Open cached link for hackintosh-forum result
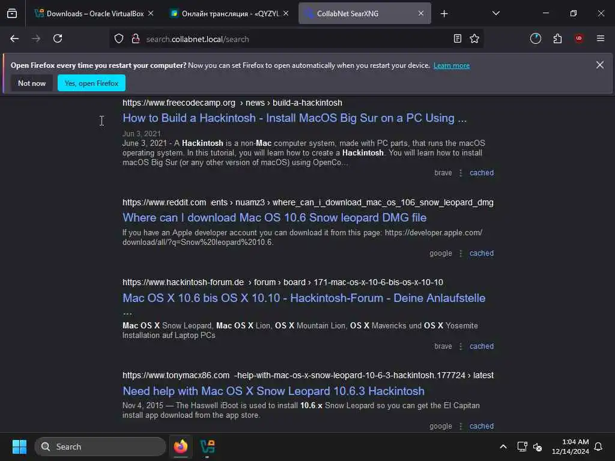The width and height of the screenshot is (615, 461). 482,346
